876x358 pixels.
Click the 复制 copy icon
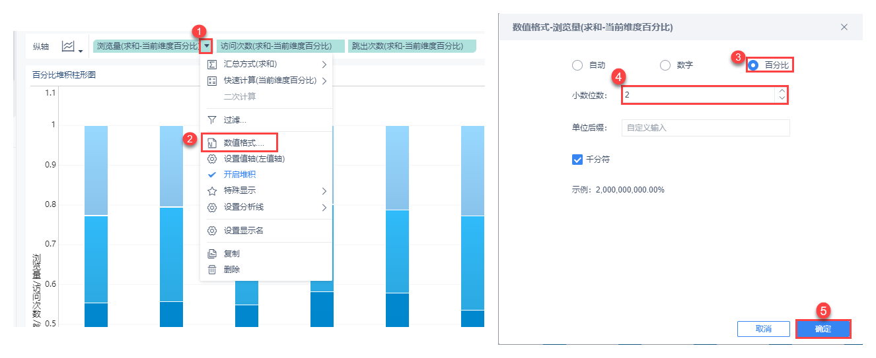click(x=212, y=253)
